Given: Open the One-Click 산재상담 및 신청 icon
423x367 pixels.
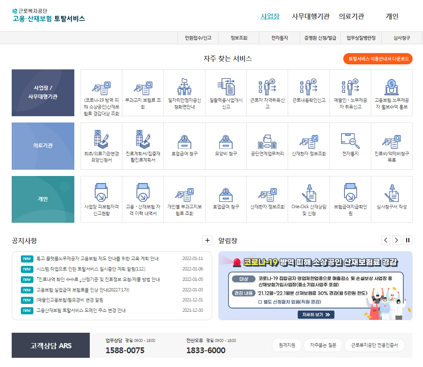Looking at the screenshot, I should coord(309,199).
